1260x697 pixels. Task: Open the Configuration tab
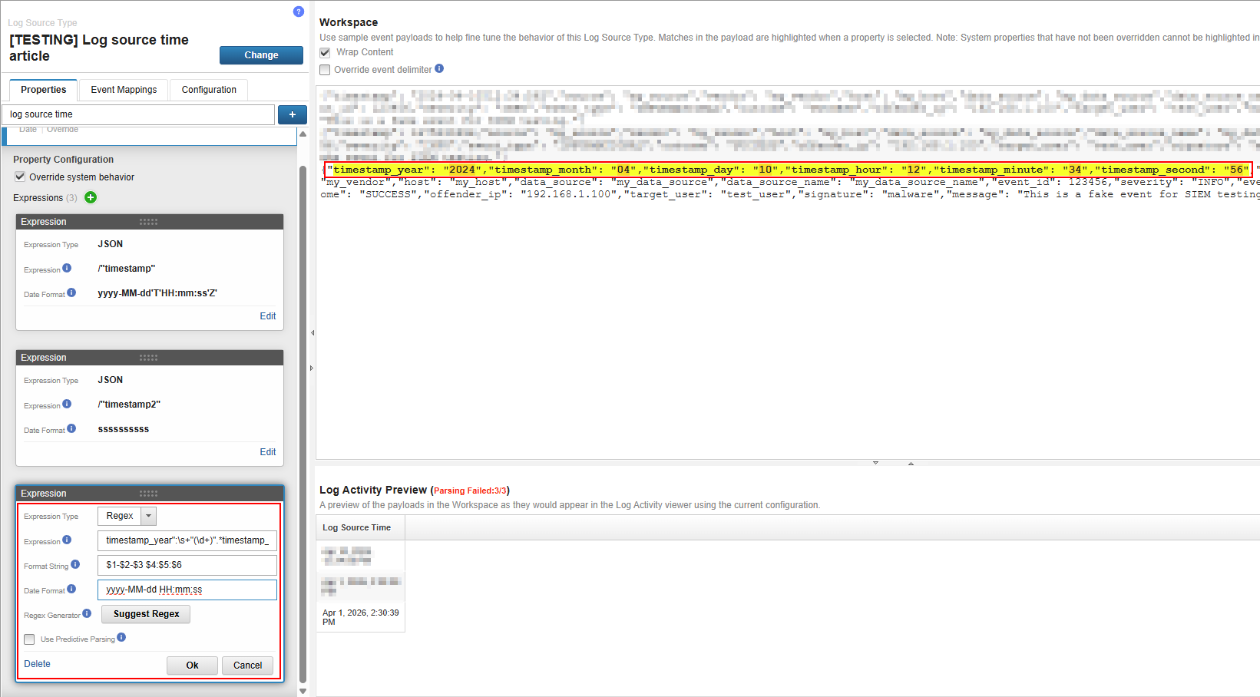tap(209, 90)
